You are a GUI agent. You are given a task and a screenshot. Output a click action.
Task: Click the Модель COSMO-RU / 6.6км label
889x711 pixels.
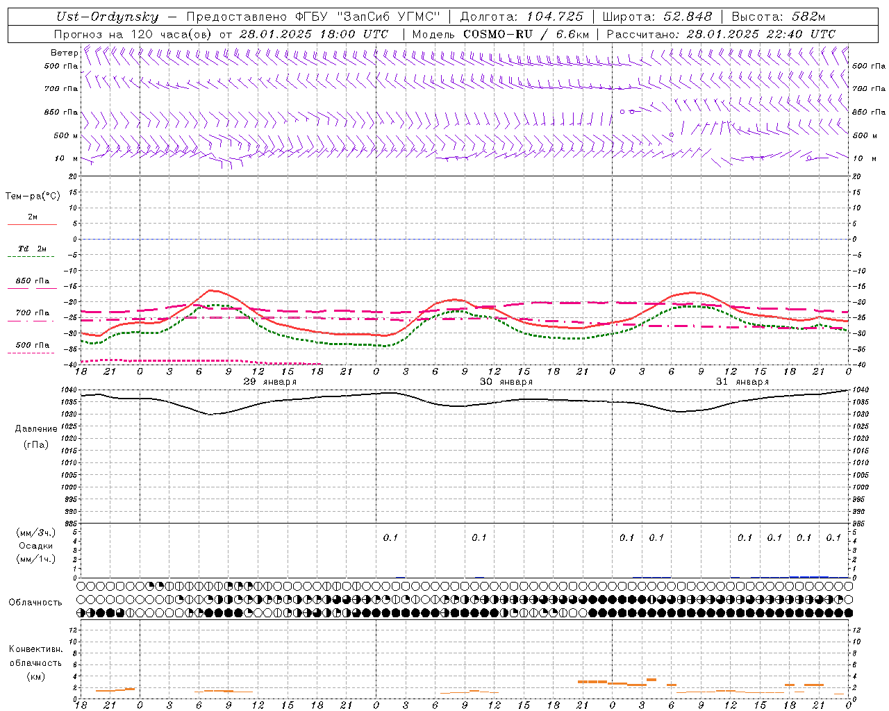click(x=501, y=34)
